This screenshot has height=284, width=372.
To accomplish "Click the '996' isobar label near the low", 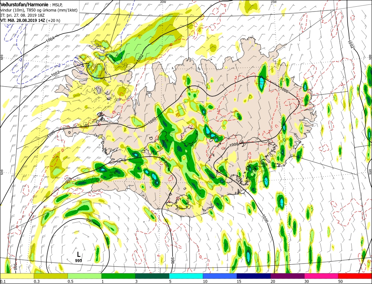I will (89, 220).
